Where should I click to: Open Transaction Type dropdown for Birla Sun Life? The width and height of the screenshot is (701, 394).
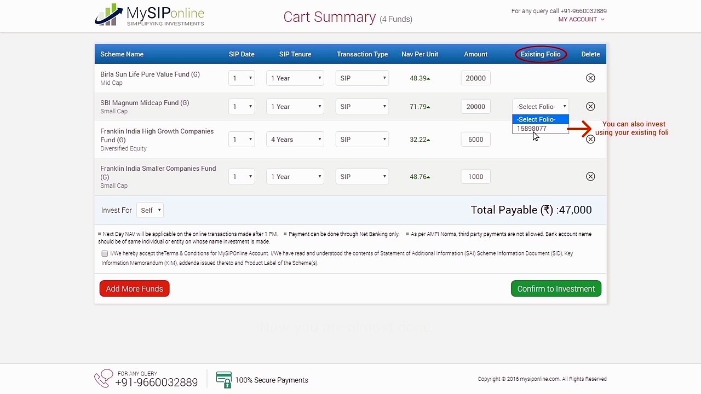point(362,78)
